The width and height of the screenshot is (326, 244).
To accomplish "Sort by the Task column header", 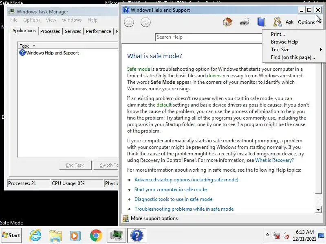I will click(68, 46).
